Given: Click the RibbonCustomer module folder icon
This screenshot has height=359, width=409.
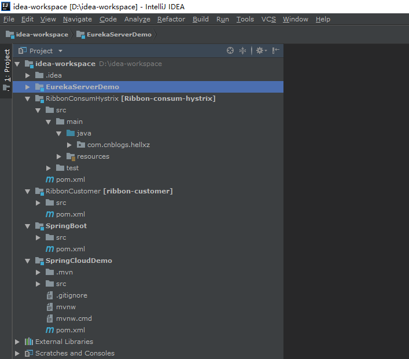Looking at the screenshot, I should coord(39,192).
